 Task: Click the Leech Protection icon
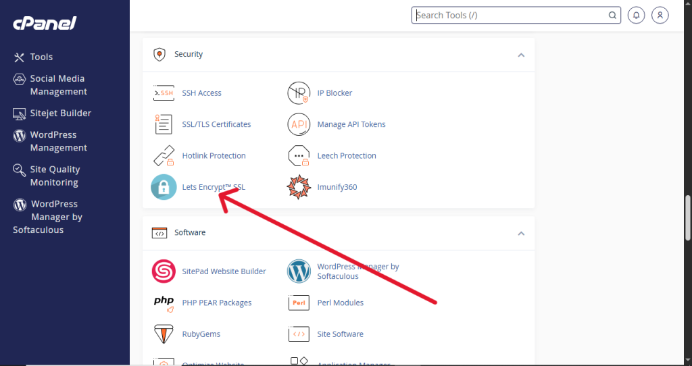(299, 156)
